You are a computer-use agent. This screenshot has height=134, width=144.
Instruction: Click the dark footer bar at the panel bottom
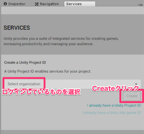coord(72,132)
